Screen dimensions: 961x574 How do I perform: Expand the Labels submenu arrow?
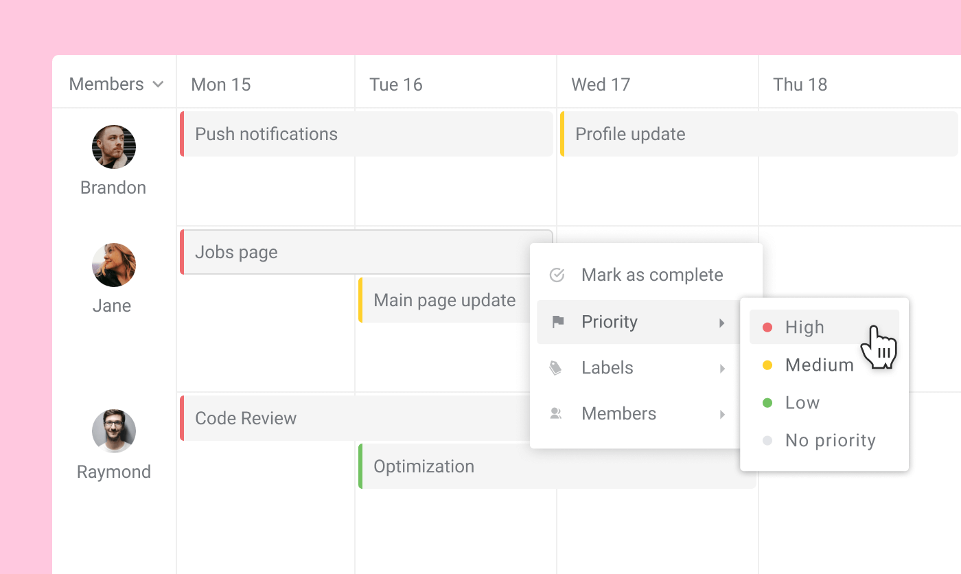(x=723, y=368)
